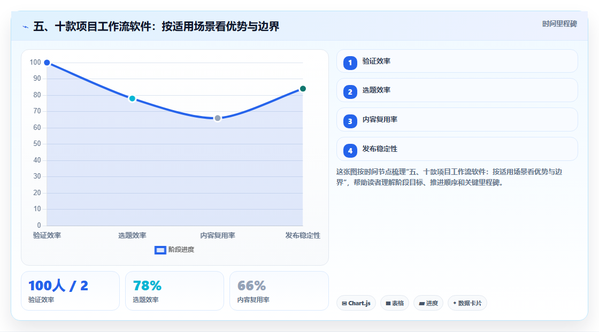The height and width of the screenshot is (332, 599).
Task: Open the 验证效率 milestone row
Action: click(457, 61)
